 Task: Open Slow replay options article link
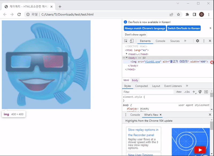(x=143, y=132)
